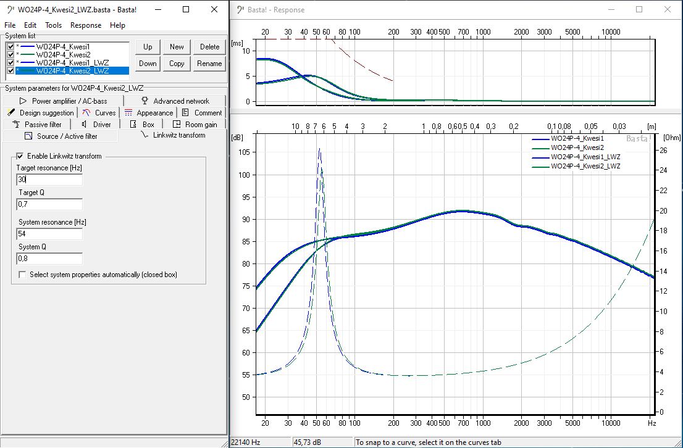Select the Comment tab icon
The image size is (683, 448).
(186, 113)
